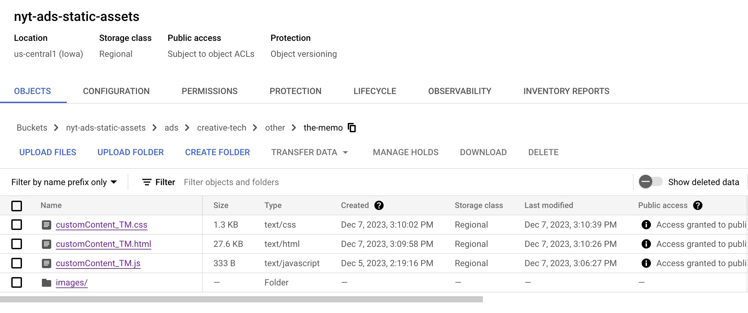The image size is (748, 313).
Task: Click Upload Folder button
Action: [131, 152]
